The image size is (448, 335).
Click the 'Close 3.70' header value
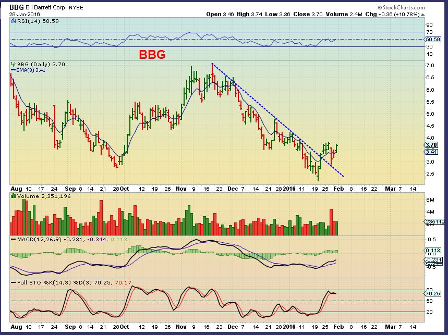308,14
